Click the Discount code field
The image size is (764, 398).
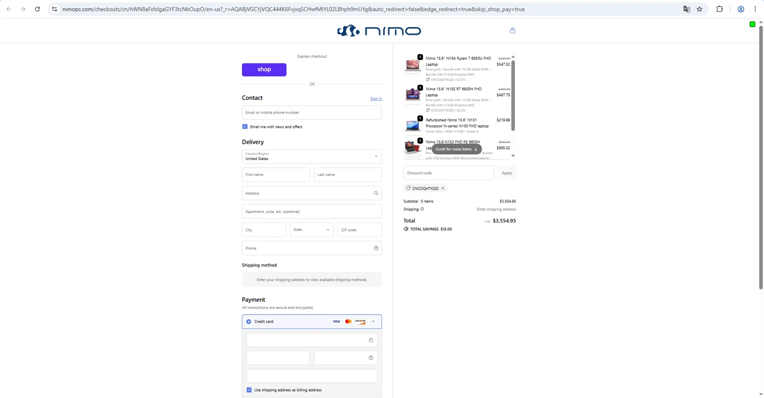pyautogui.click(x=449, y=173)
